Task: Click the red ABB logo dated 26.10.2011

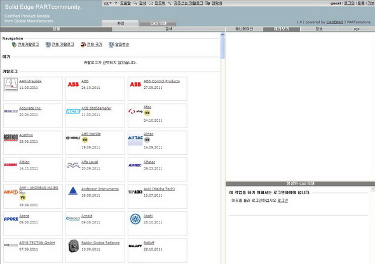Action: click(x=73, y=84)
